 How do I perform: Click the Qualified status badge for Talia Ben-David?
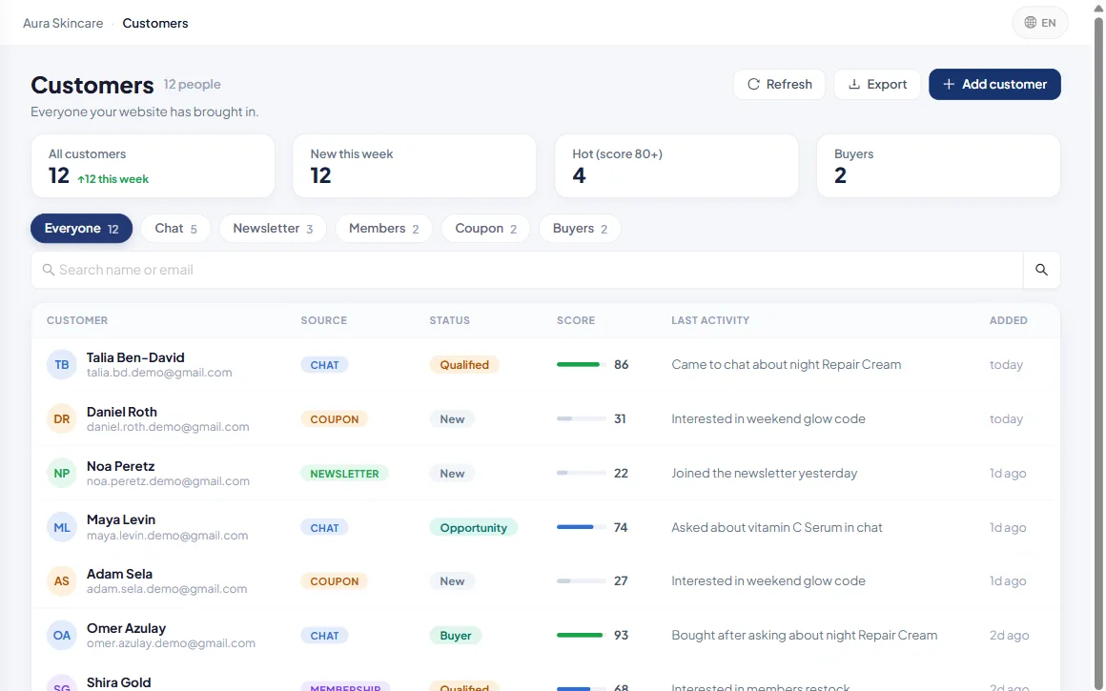(464, 364)
